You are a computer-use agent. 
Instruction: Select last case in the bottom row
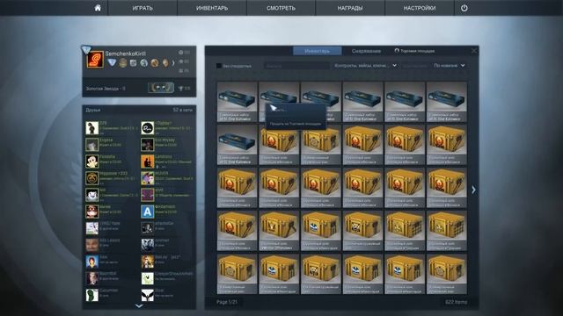(447, 274)
